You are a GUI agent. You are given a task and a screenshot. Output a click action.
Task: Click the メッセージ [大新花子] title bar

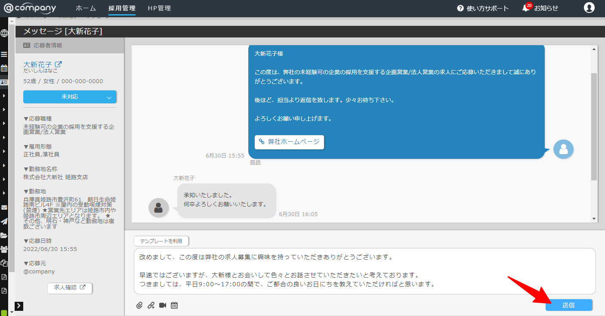(310, 31)
